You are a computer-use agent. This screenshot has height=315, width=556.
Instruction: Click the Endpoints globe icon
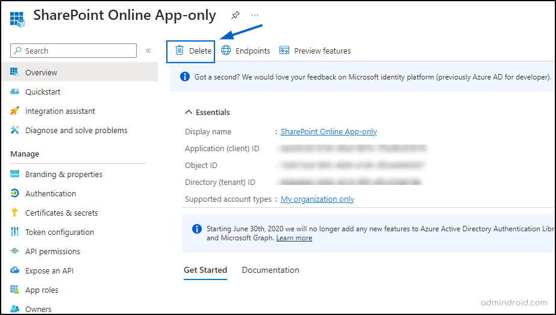point(226,51)
